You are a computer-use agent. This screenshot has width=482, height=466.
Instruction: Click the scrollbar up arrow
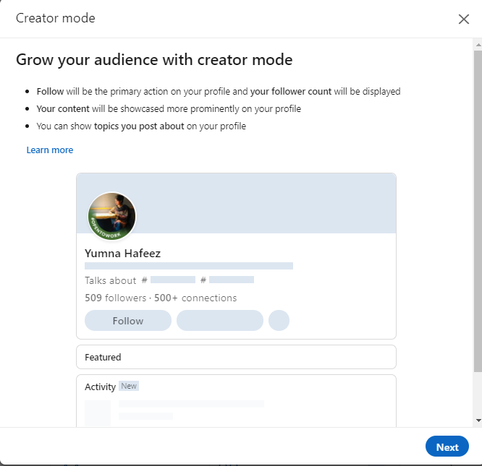[x=478, y=45]
